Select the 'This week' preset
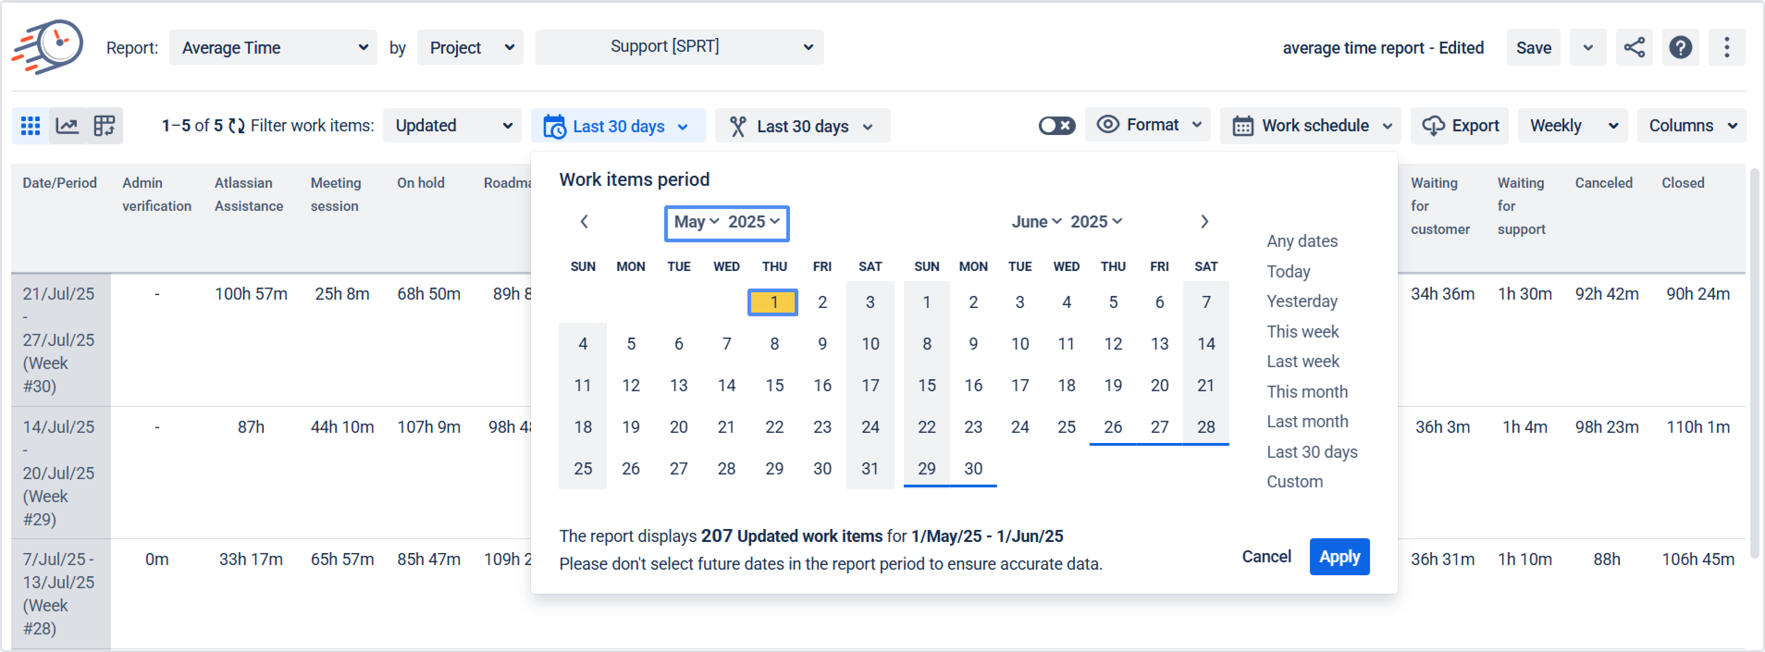Viewport: 1765px width, 652px height. click(x=1302, y=332)
